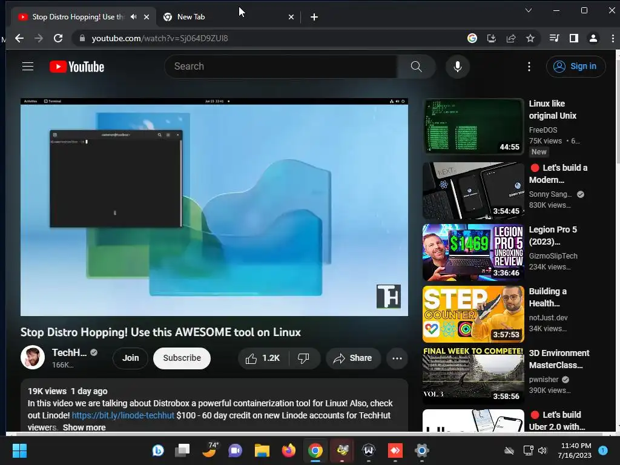Viewport: 620px width, 465px height.
Task: Open Legion Pro 5 review thumbnail
Action: [x=473, y=252]
